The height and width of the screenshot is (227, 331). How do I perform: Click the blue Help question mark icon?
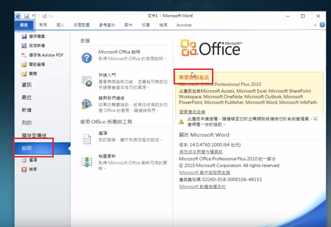tap(322, 25)
